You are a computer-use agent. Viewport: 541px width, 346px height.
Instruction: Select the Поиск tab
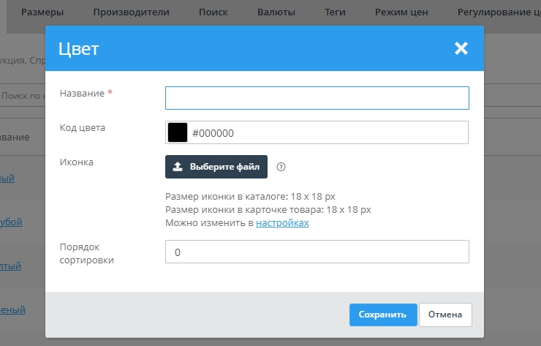pos(213,12)
